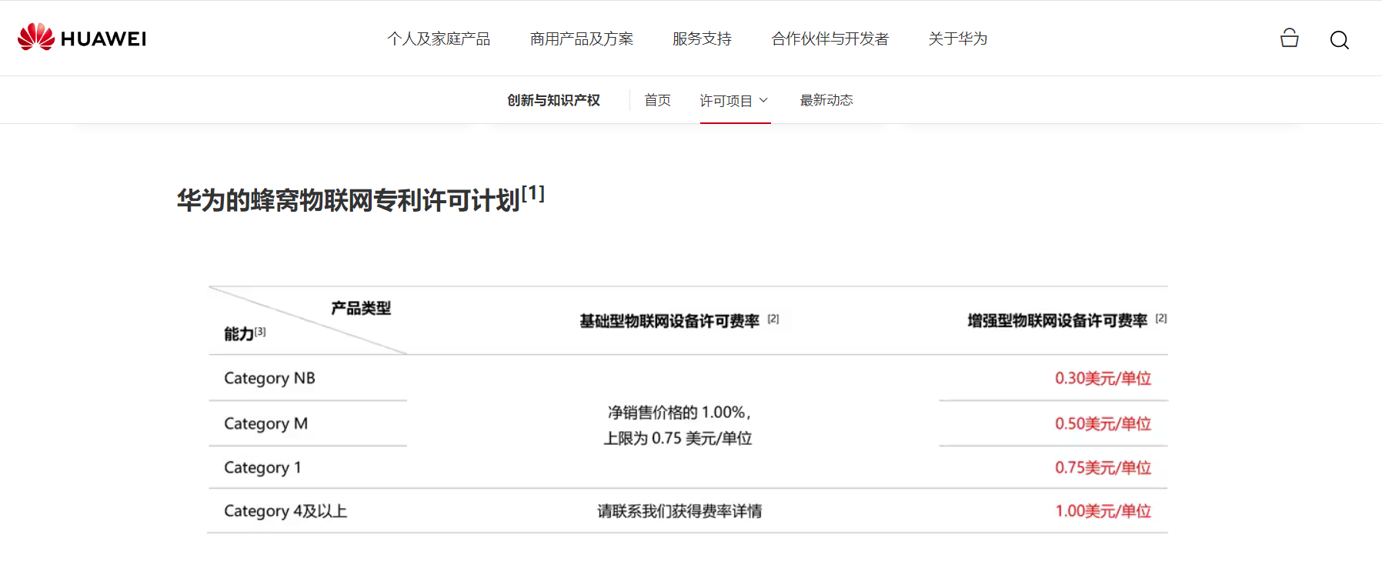Click the 1.00美元/单位 rate cell

click(x=1103, y=511)
